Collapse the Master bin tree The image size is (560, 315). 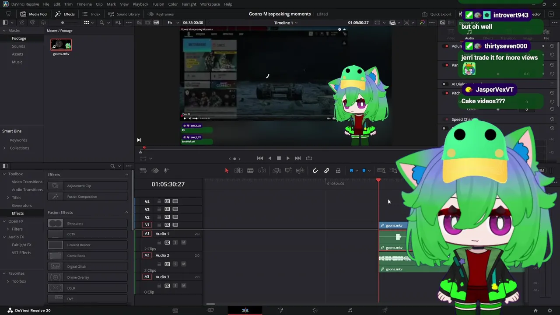(4, 31)
